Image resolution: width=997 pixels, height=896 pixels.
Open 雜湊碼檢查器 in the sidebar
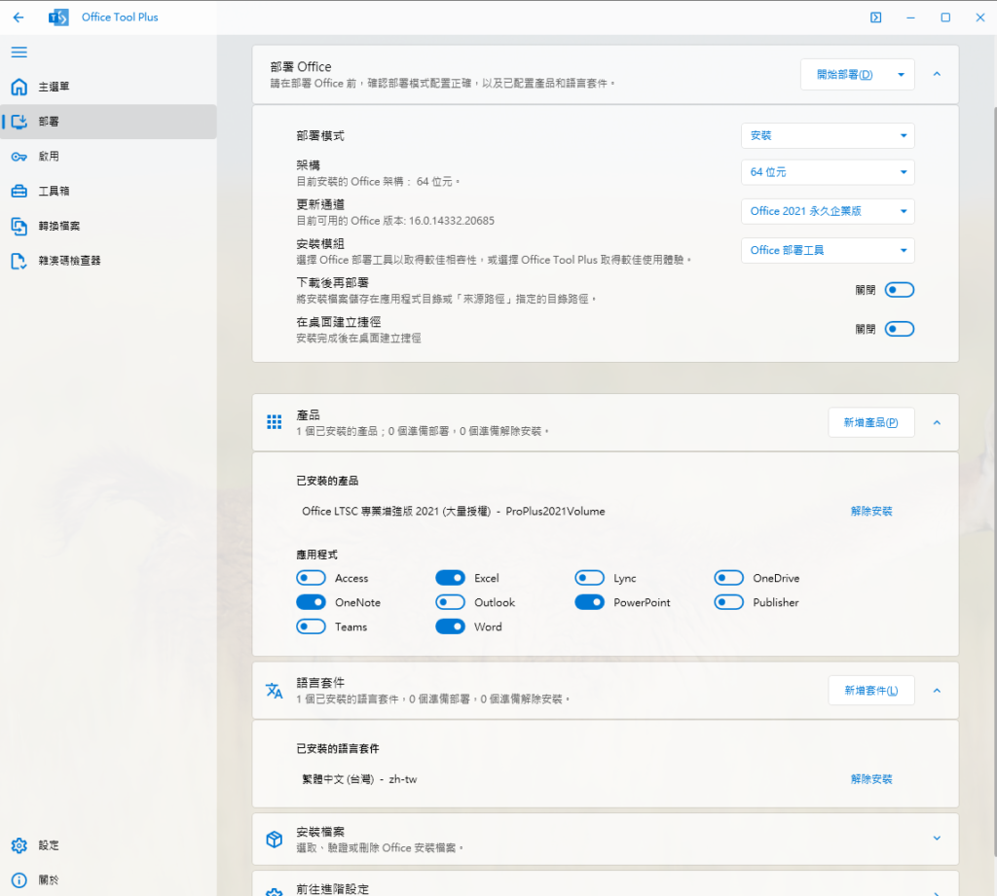108,261
